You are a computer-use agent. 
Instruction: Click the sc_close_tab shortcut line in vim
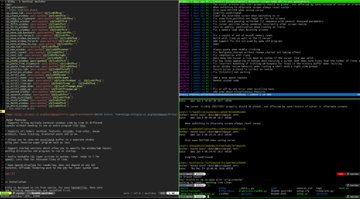pyautogui.click(x=35, y=13)
